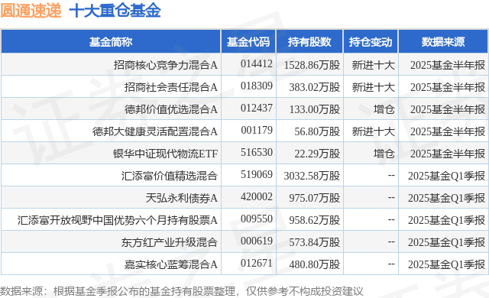Click the 3032.58万股 holdings cell
Screen dimensions: 489x298
[312, 176]
